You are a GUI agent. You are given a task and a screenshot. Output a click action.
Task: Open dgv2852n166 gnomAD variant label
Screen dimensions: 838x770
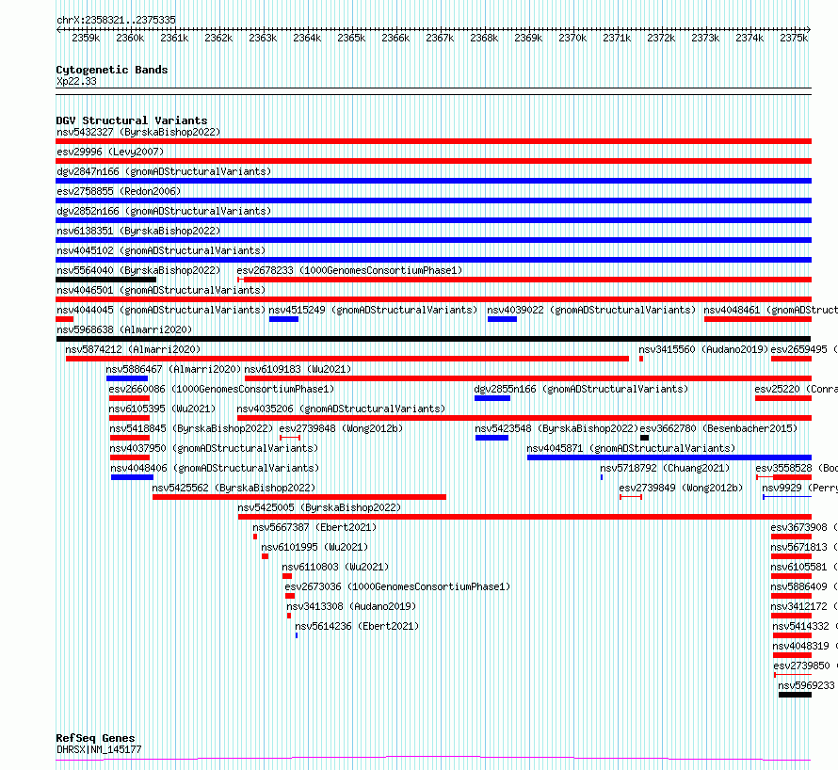[x=164, y=211]
